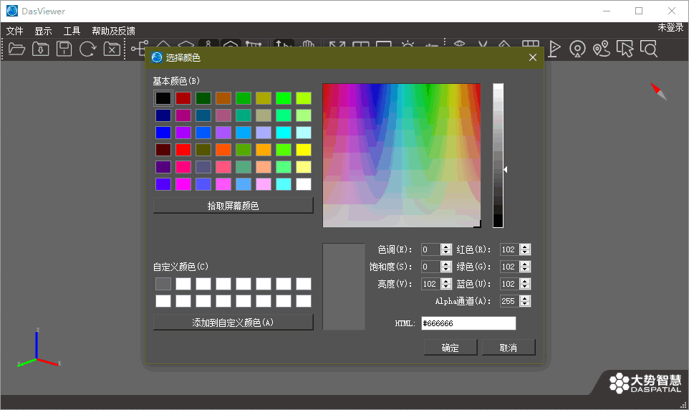Click the cursor selection tool icon
This screenshot has width=689, height=410.
625,49
